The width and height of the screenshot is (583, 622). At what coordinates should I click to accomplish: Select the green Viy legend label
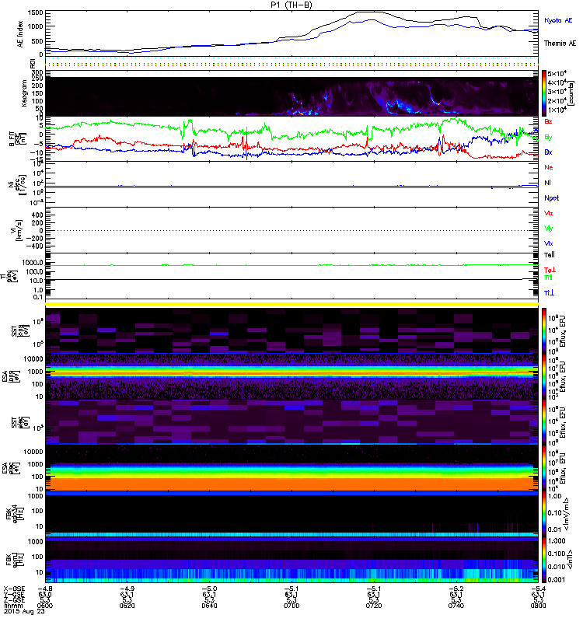point(549,229)
